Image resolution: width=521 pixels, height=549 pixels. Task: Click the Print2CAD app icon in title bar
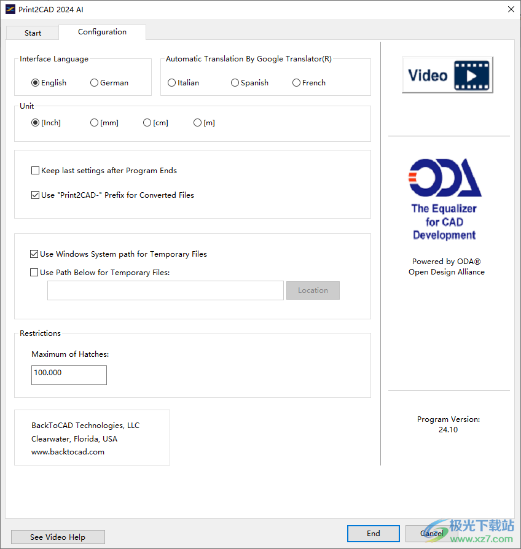click(10, 9)
